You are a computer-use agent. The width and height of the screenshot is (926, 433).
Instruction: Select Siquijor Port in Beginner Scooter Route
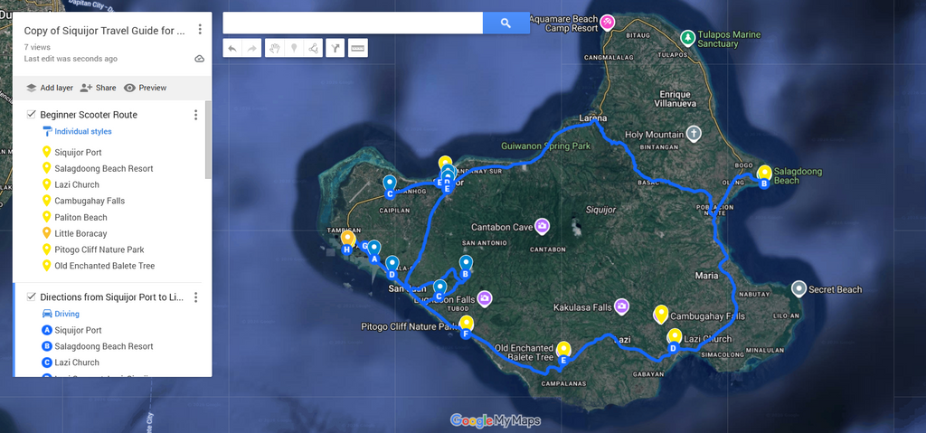coord(79,153)
